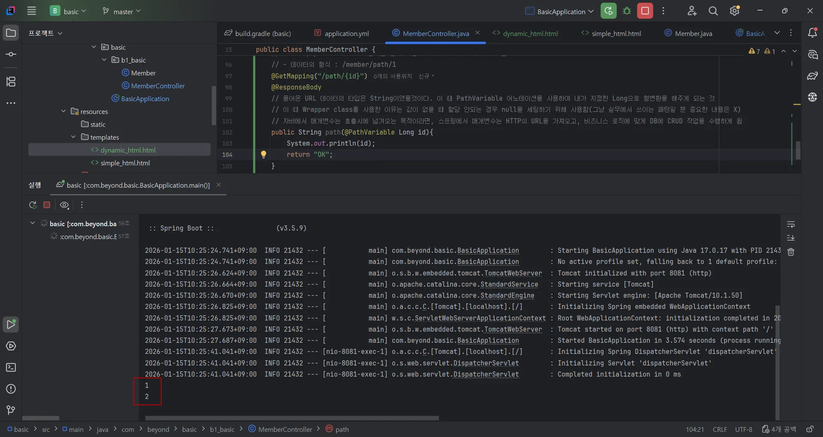Switch to simple_html.html tab
823x437 pixels.
(611, 33)
